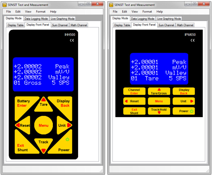This screenshot has width=212, height=175.
Task: Click '01 Gross' reading on IHH500 display
Action: [x=27, y=83]
